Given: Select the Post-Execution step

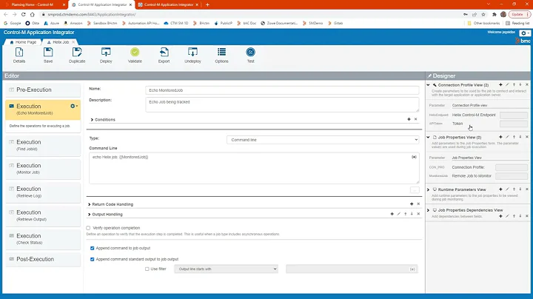Looking at the screenshot, I should click(43, 259).
